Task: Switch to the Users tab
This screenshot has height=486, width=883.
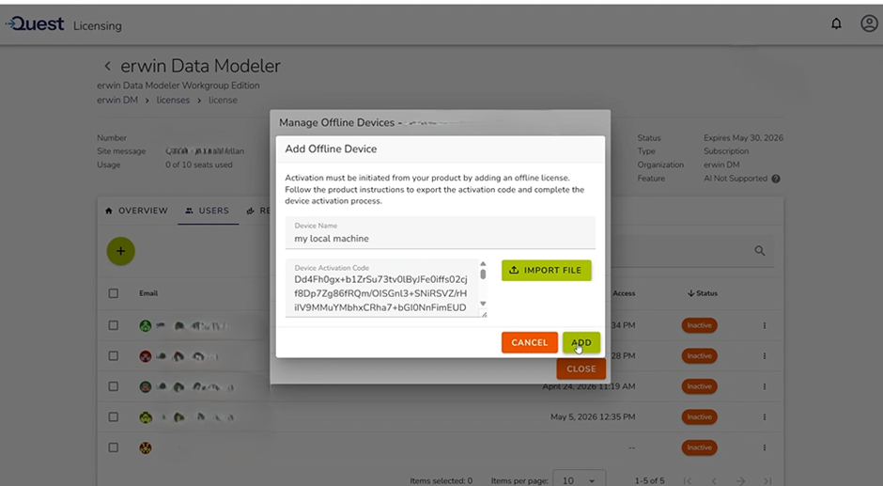Action: (208, 211)
